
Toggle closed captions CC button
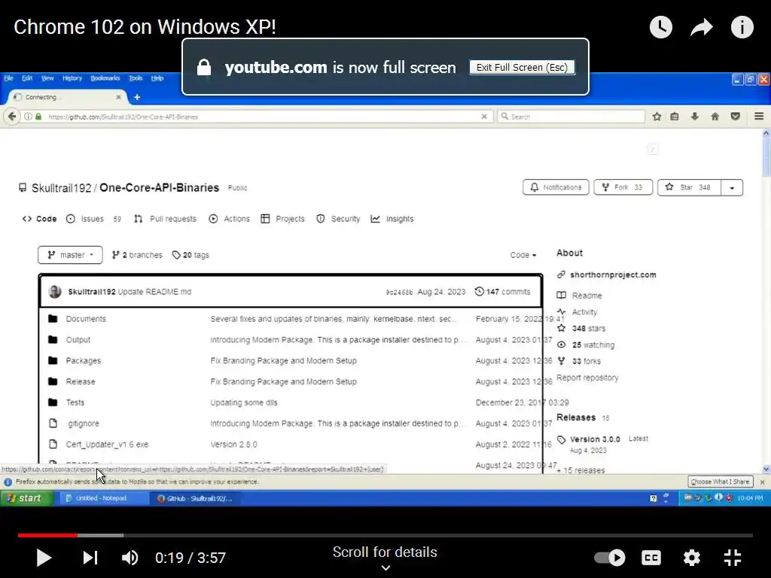[651, 558]
